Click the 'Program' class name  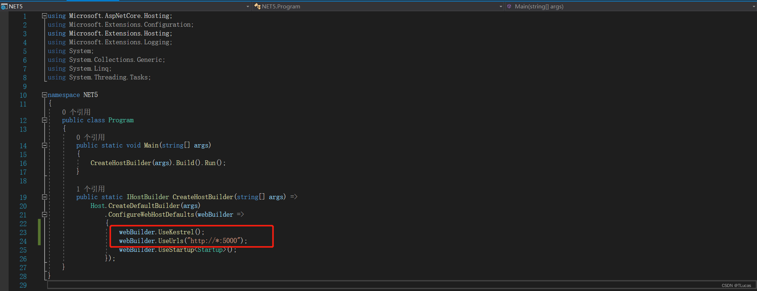121,120
